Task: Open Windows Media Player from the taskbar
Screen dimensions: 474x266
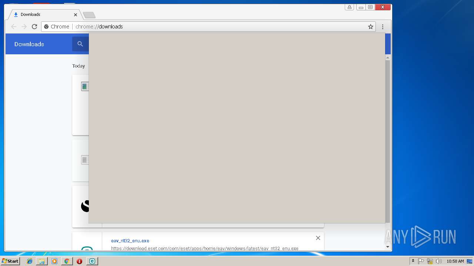Action: (x=54, y=261)
